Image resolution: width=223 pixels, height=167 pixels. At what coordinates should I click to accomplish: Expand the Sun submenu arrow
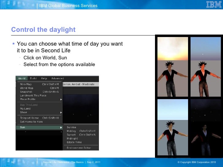pos(61,128)
